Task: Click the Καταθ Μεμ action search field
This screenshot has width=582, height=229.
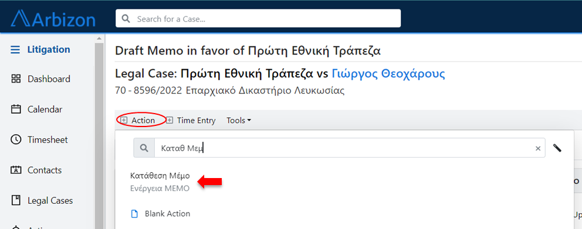Action: pos(350,148)
